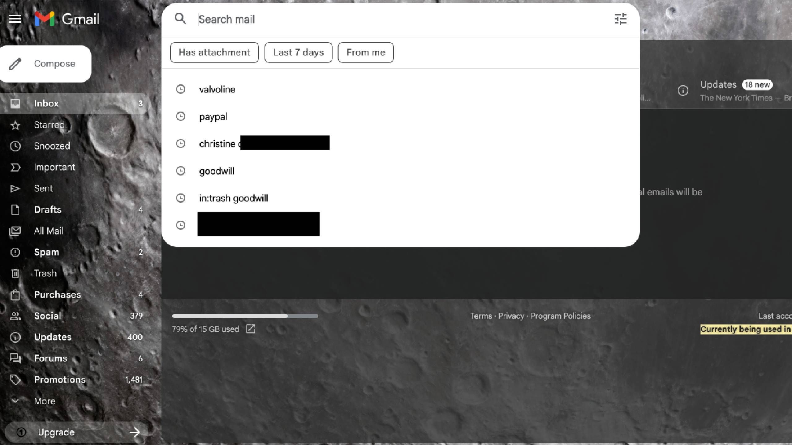
Task: Click the 79% of 15 GB used text
Action: [x=205, y=329]
